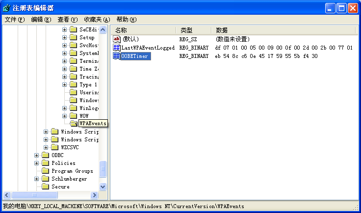Click the WPAEvents open folder icon

coord(73,123)
